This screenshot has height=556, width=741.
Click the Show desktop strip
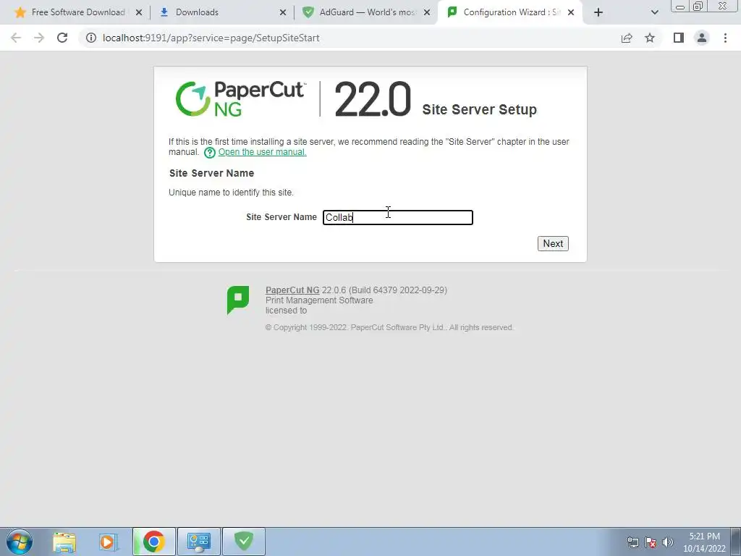(x=736, y=542)
